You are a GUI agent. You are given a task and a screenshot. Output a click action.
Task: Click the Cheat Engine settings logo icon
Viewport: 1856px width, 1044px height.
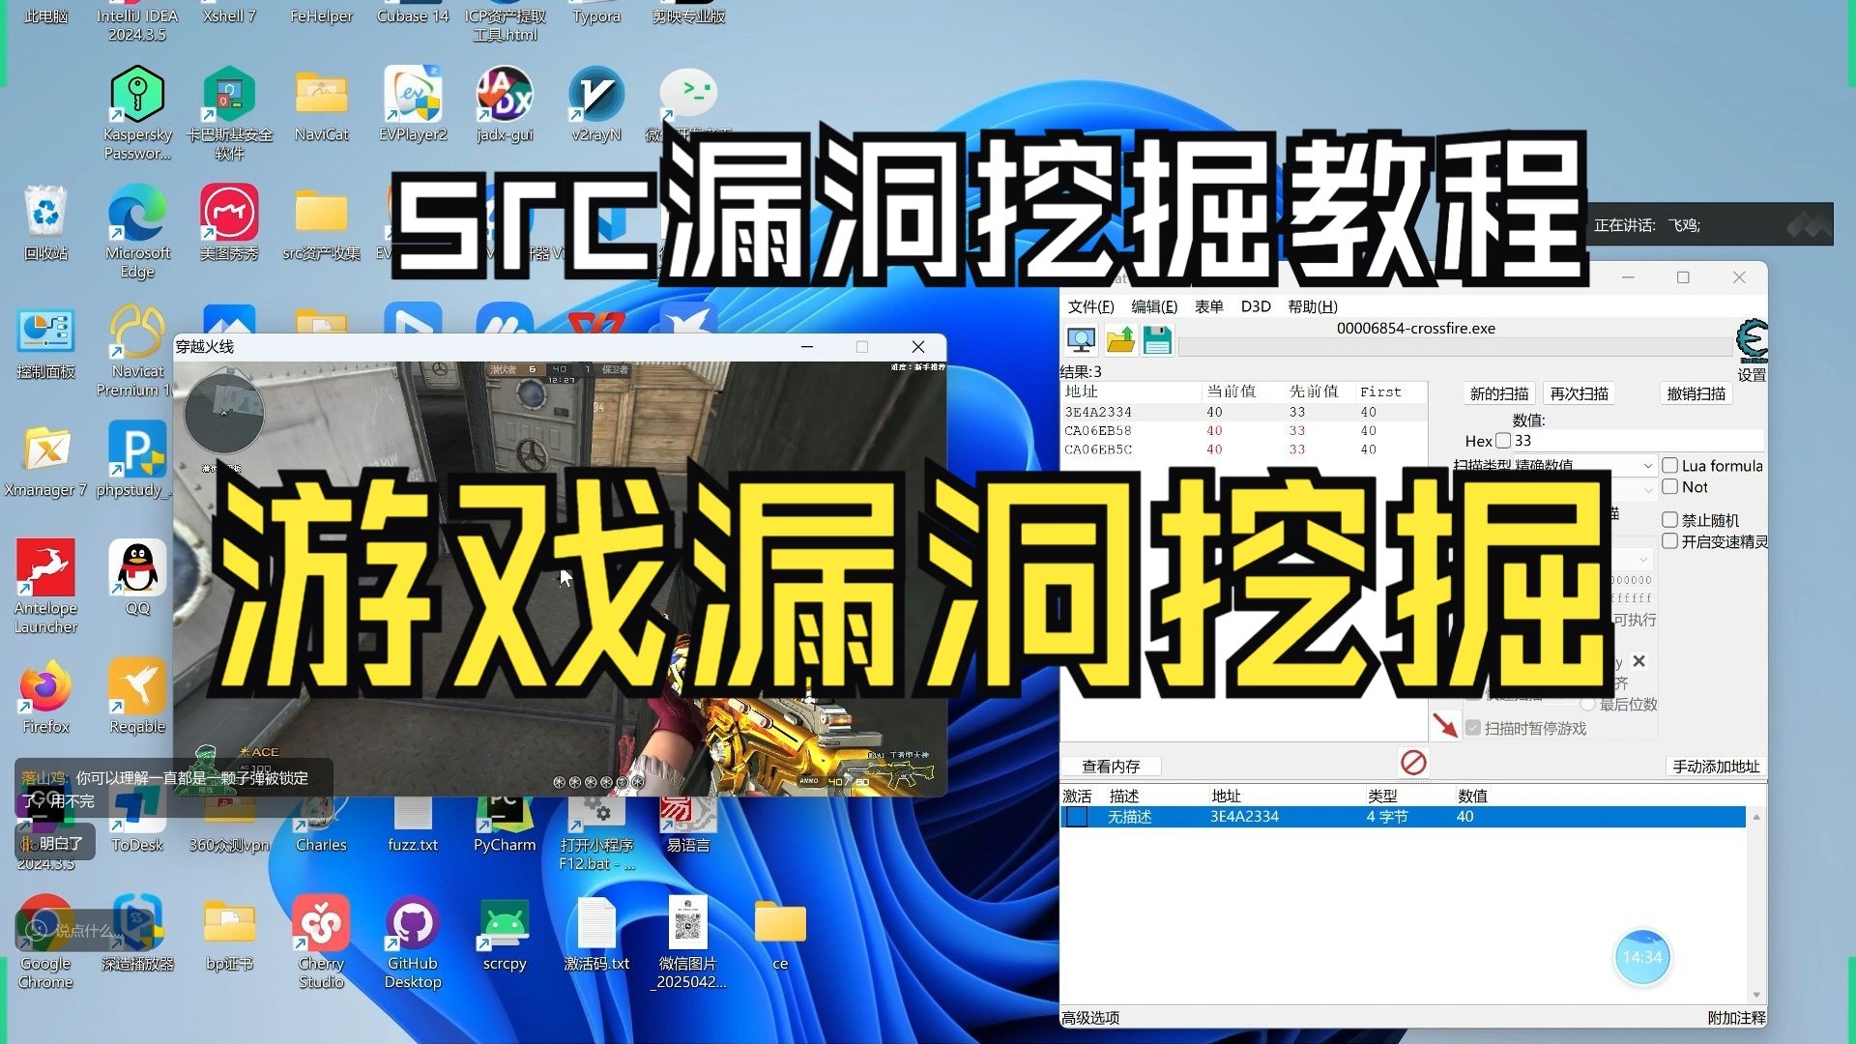click(1752, 340)
